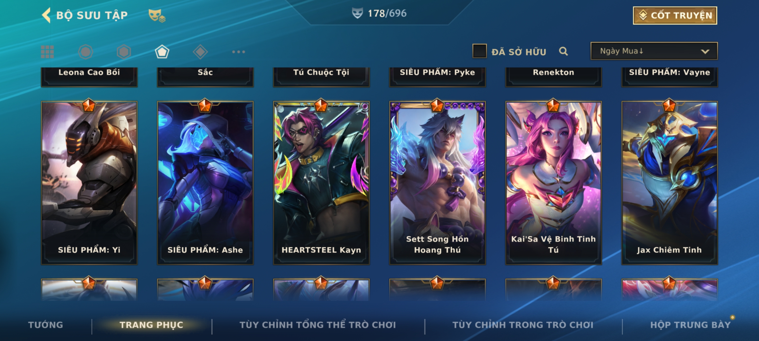Select the diamond rarity filter icon
This screenshot has height=341, width=759.
[x=200, y=52]
